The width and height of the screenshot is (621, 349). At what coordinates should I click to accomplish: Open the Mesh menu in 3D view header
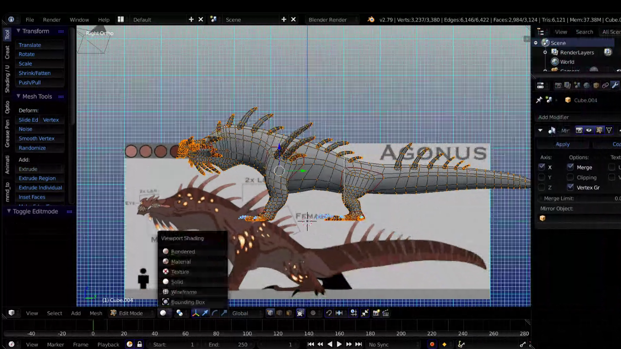click(x=96, y=313)
